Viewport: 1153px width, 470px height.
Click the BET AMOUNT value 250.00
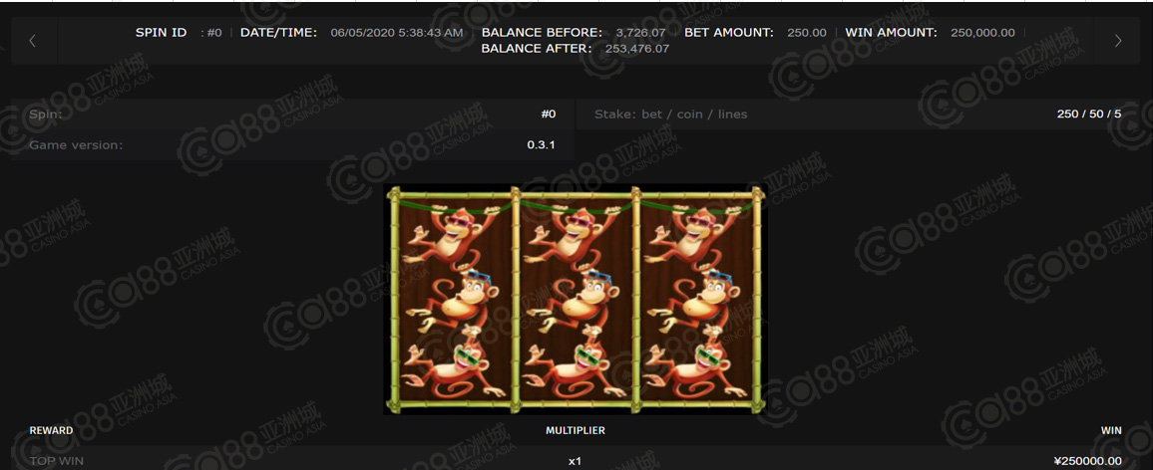coord(807,33)
